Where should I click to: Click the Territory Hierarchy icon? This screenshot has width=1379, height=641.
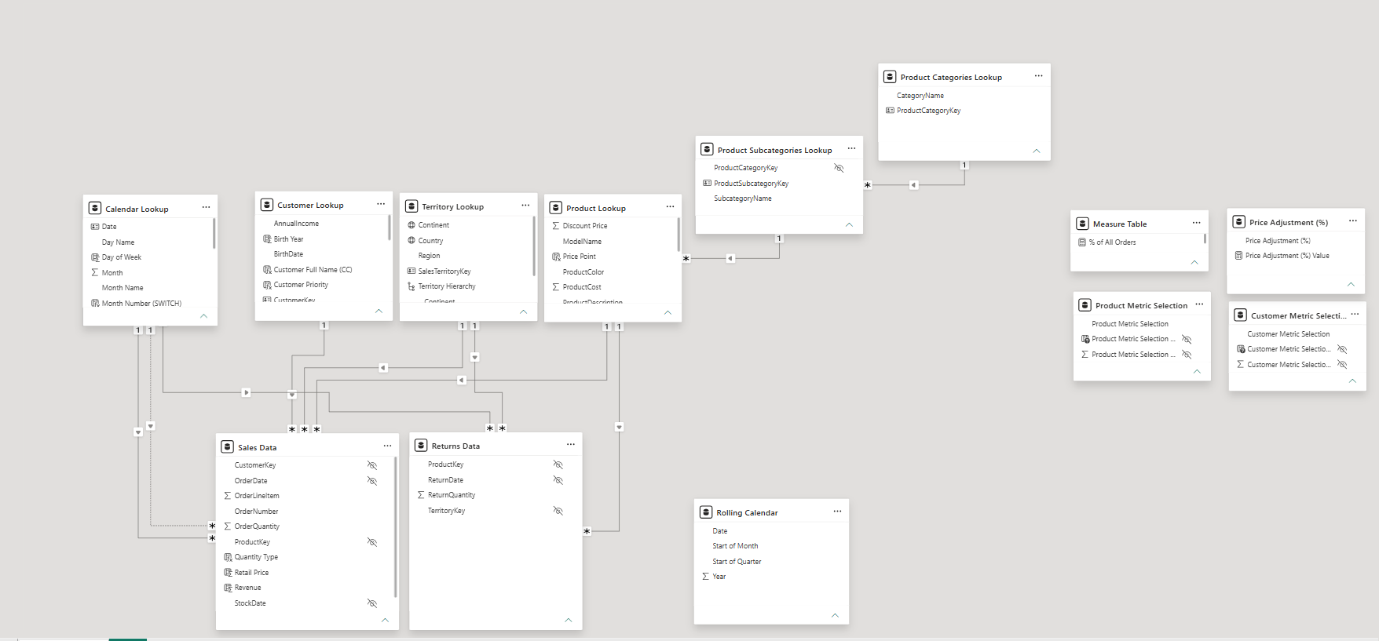pyautogui.click(x=412, y=286)
